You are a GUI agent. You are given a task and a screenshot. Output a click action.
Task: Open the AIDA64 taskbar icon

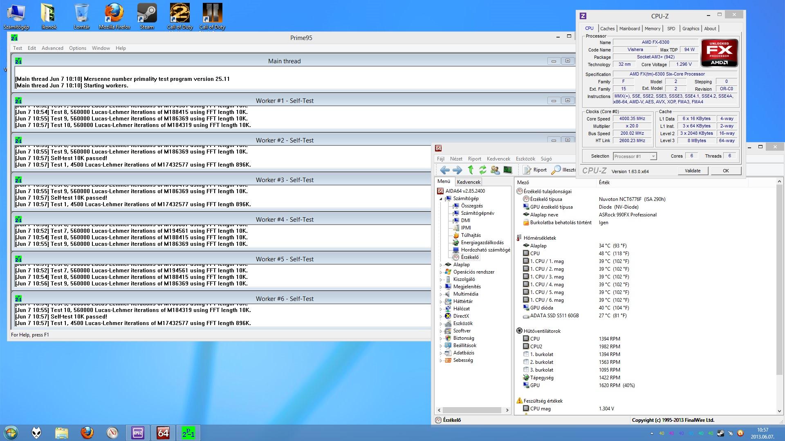coord(163,433)
